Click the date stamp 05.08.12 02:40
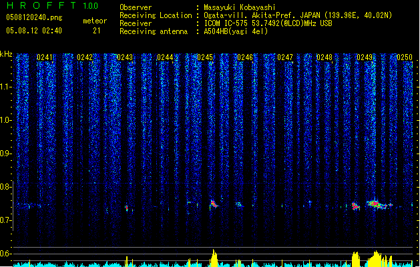 click(34, 31)
